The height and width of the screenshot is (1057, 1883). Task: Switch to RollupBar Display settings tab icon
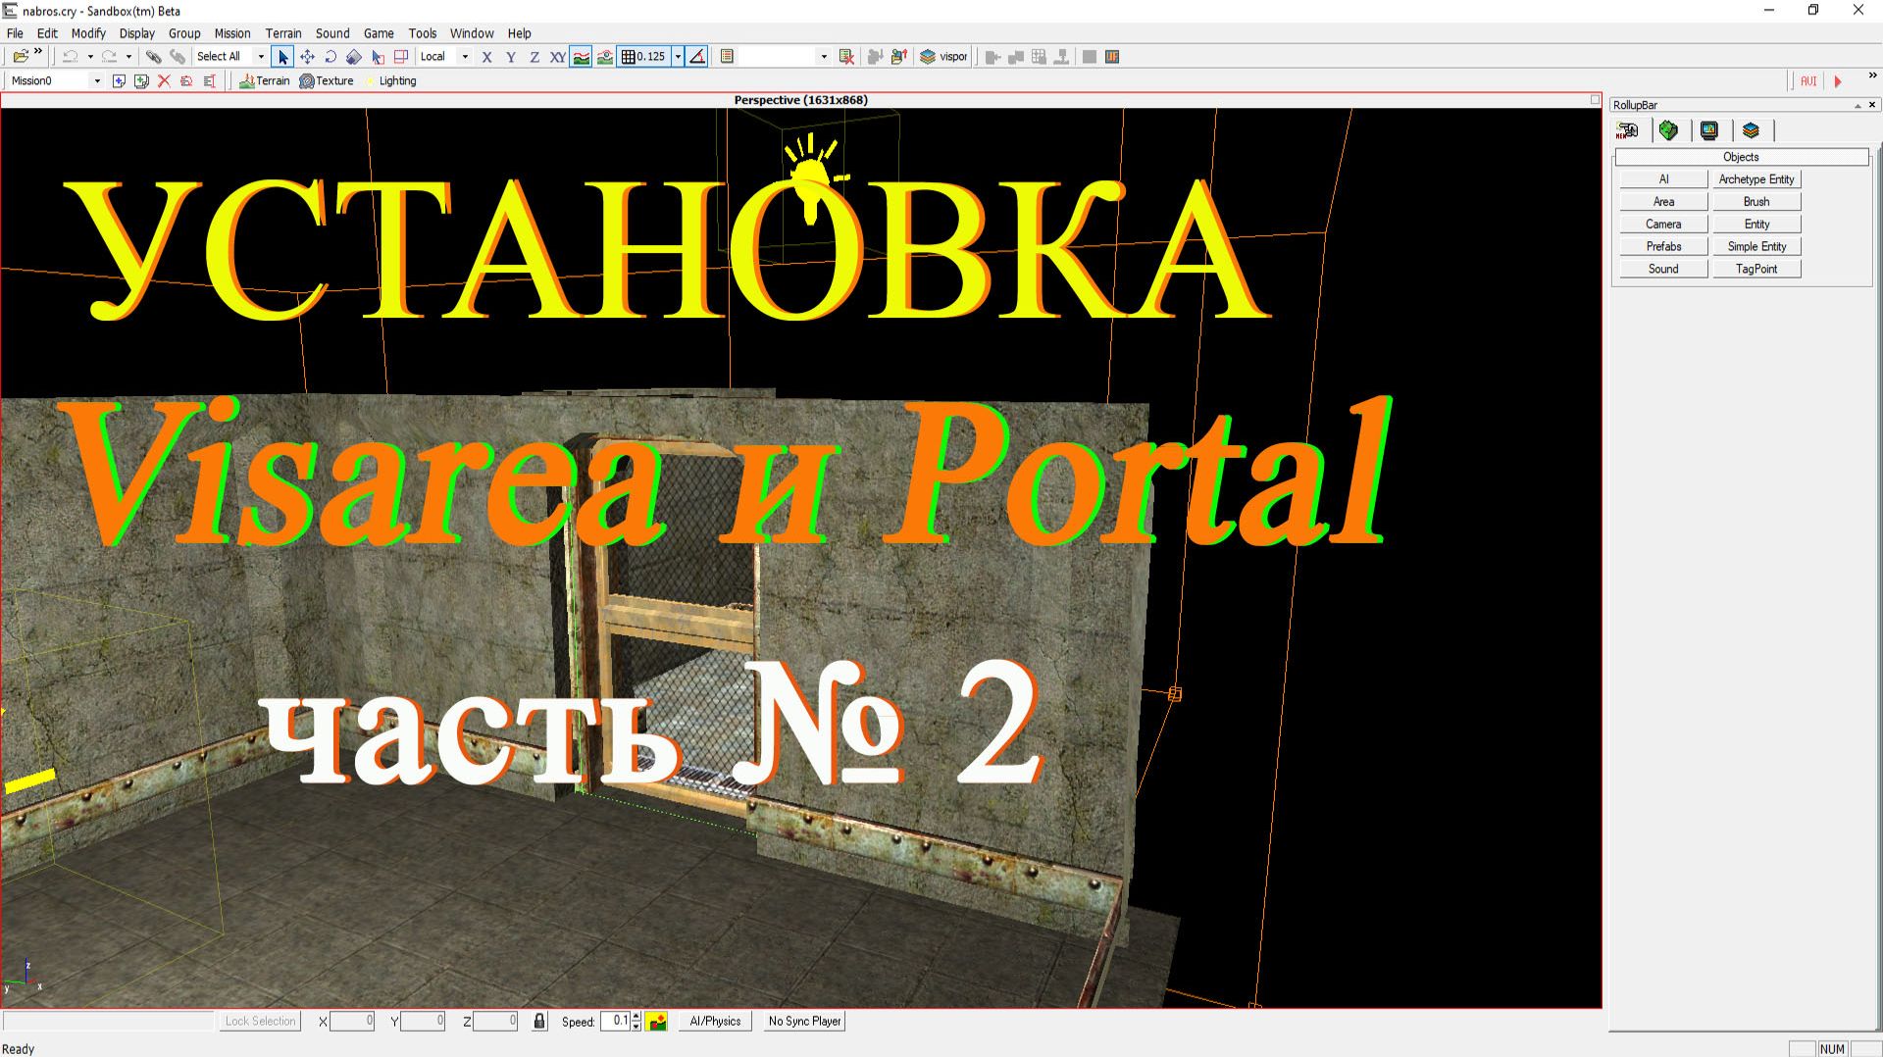[x=1709, y=130]
